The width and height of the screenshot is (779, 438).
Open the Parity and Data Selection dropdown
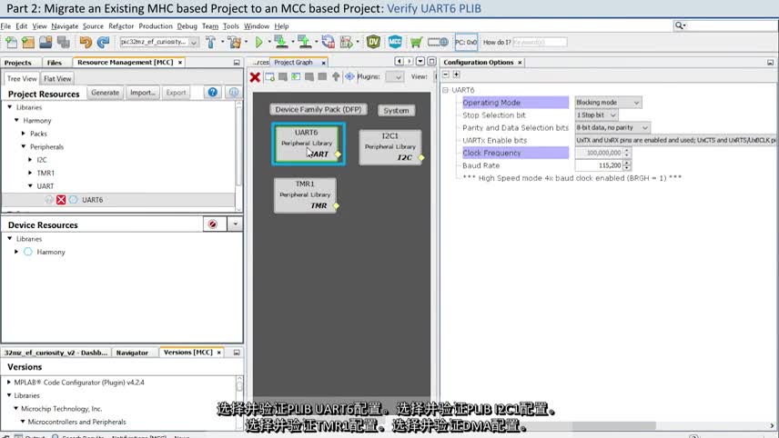click(x=612, y=128)
